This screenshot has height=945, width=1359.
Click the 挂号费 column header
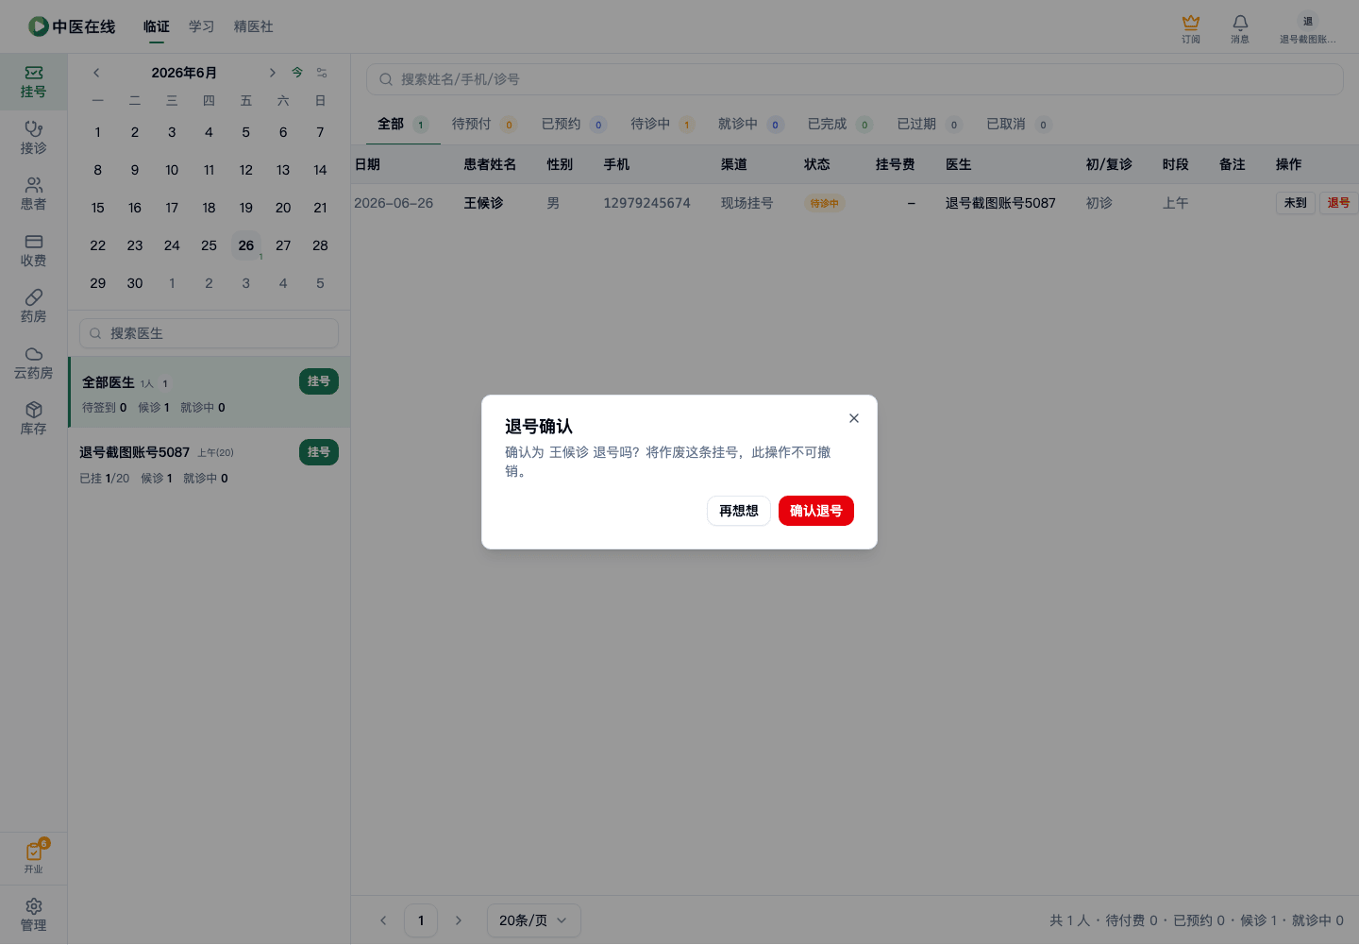point(896,164)
